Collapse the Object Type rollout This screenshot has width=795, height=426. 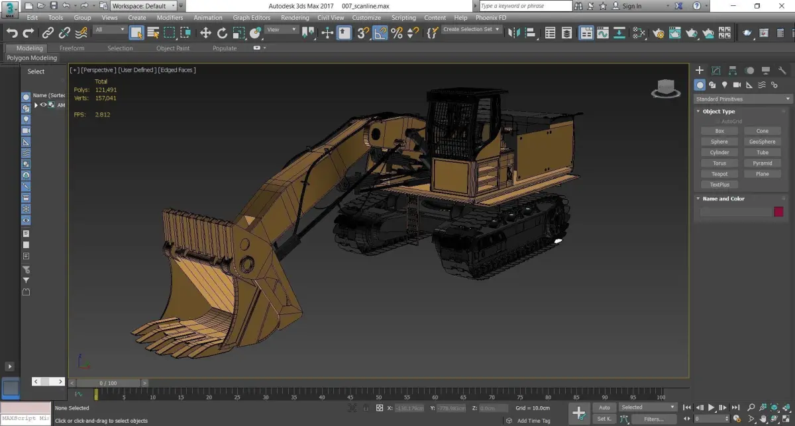click(718, 111)
